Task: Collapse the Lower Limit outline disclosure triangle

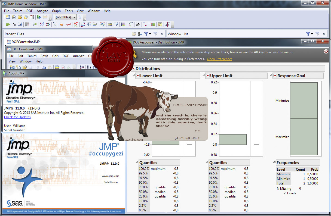Action: 134,76
